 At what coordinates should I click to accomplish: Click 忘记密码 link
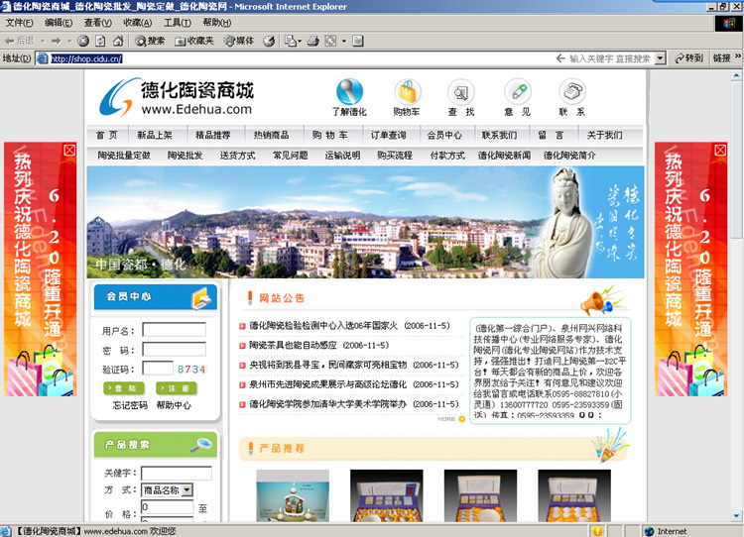tap(130, 405)
